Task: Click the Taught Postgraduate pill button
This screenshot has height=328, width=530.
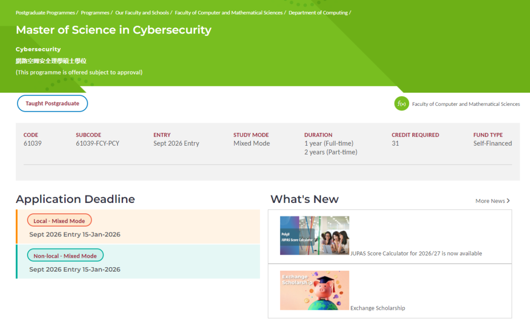Action: pos(53,103)
